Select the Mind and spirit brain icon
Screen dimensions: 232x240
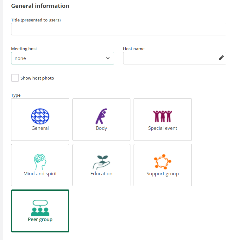tap(40, 162)
